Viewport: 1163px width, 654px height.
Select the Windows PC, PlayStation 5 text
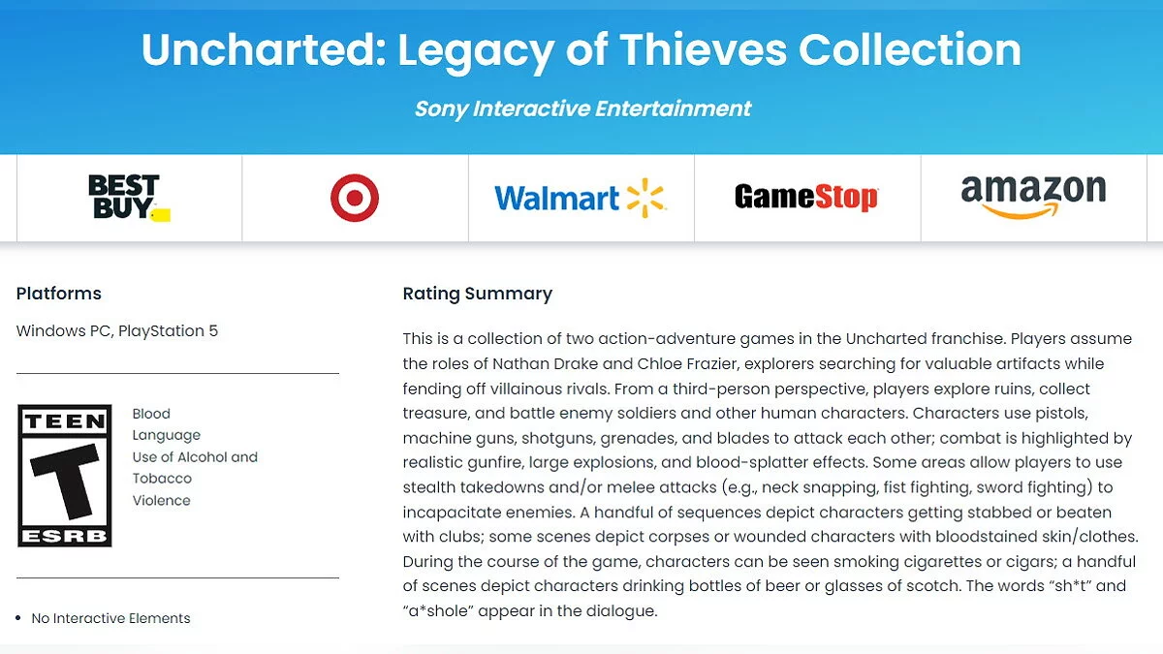[x=117, y=331]
